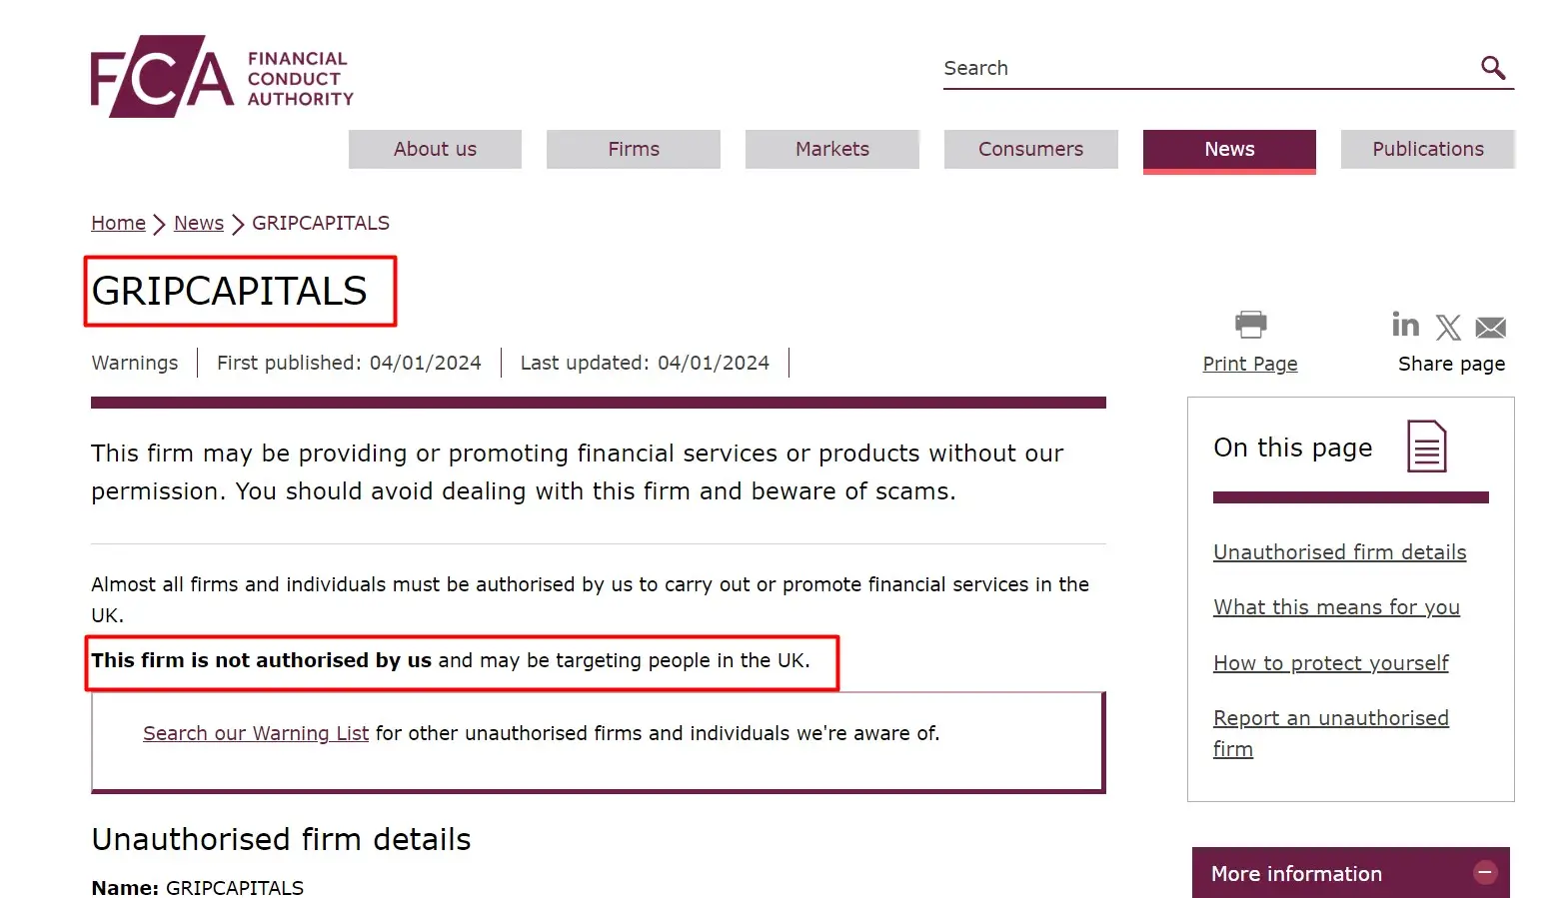Open the Consumers menu
Viewport: 1561px width, 898px height.
tap(1030, 149)
